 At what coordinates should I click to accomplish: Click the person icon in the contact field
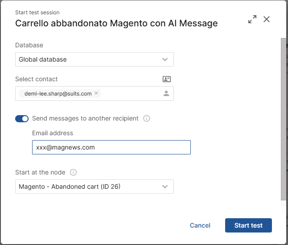(x=166, y=93)
